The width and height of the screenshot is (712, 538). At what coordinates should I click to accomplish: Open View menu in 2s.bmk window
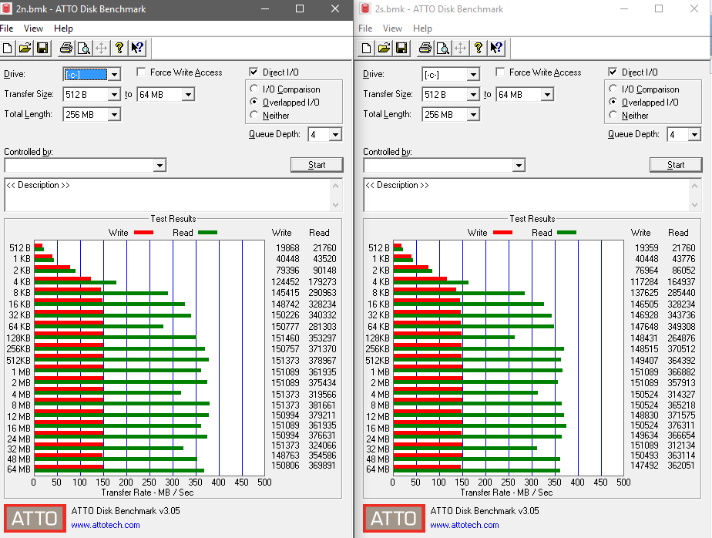[392, 29]
